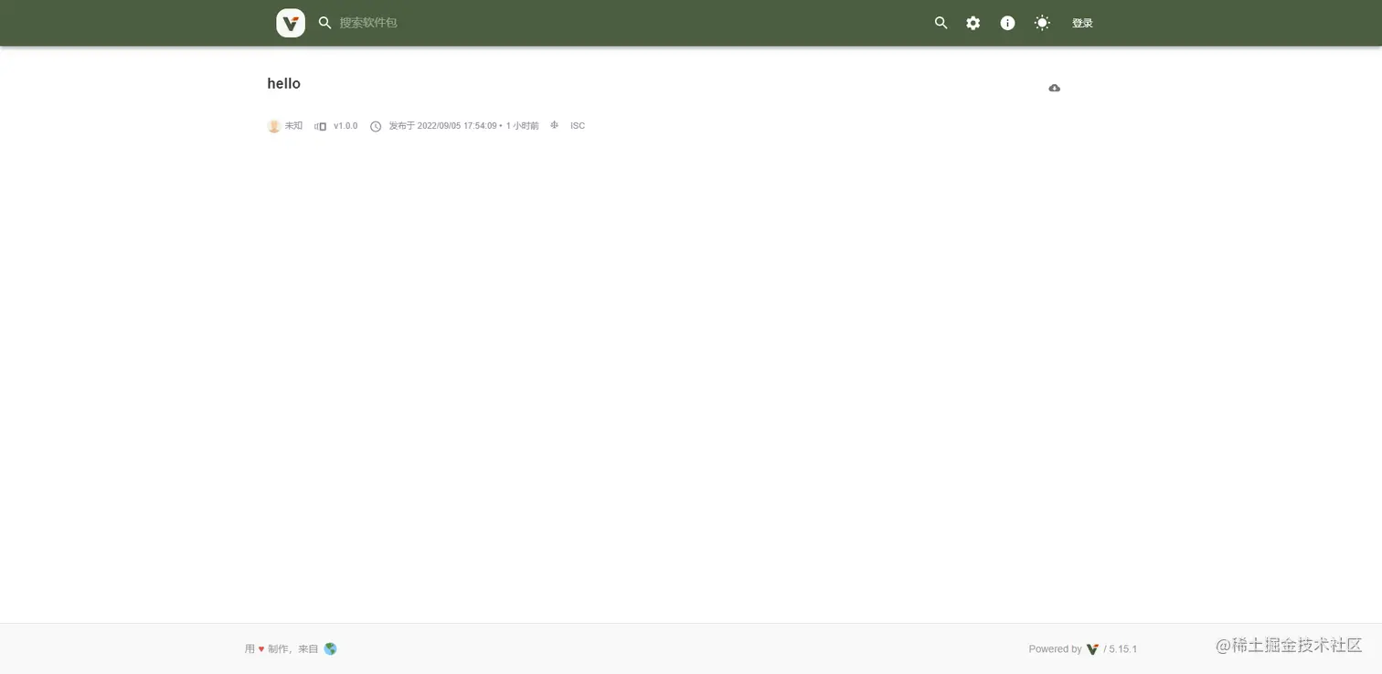The image size is (1382, 674).
Task: Click the 5.15.1 version link in the footer
Action: (x=1122, y=648)
